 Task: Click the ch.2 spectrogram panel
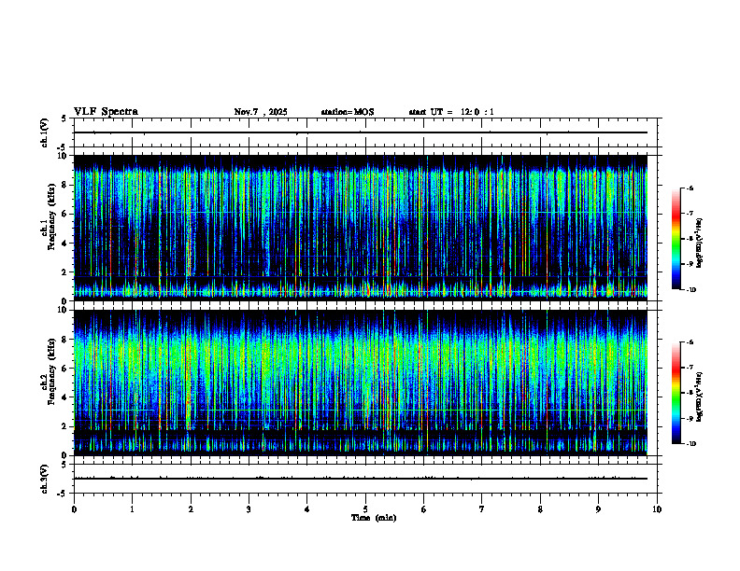pos(360,383)
